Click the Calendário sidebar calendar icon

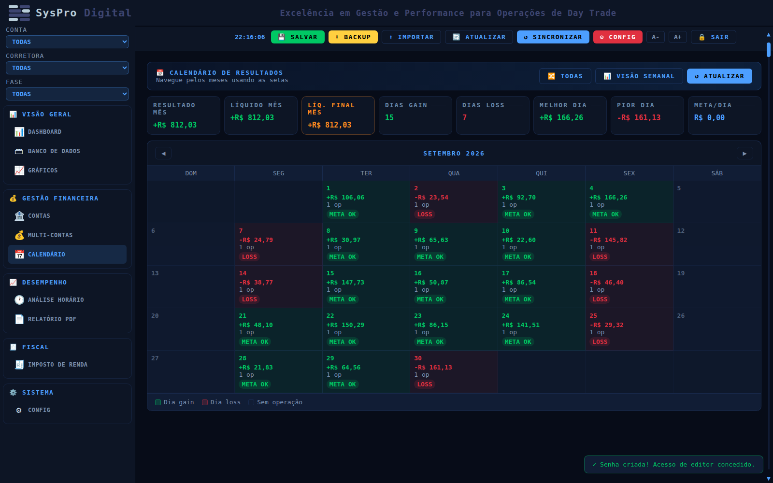click(19, 255)
